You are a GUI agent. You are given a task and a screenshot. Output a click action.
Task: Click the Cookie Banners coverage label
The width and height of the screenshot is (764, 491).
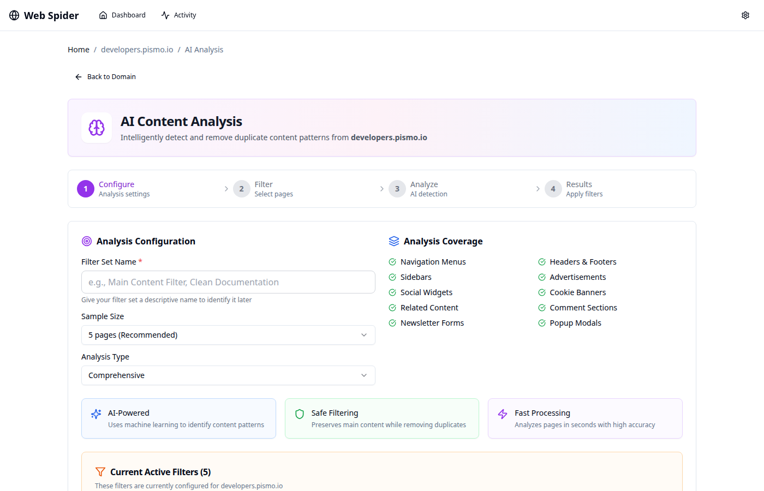click(578, 292)
